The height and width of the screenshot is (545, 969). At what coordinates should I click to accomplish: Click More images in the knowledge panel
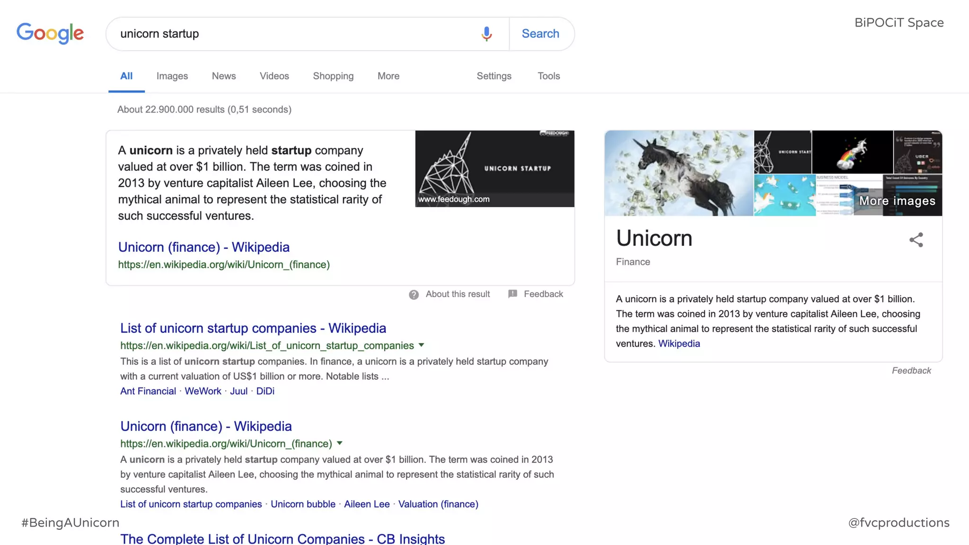(x=897, y=201)
